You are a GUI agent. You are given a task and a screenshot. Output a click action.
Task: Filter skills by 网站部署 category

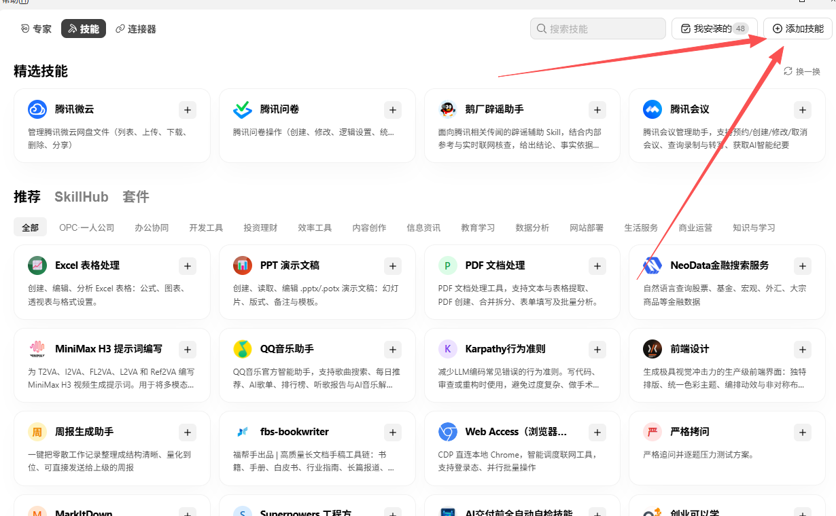[587, 227]
